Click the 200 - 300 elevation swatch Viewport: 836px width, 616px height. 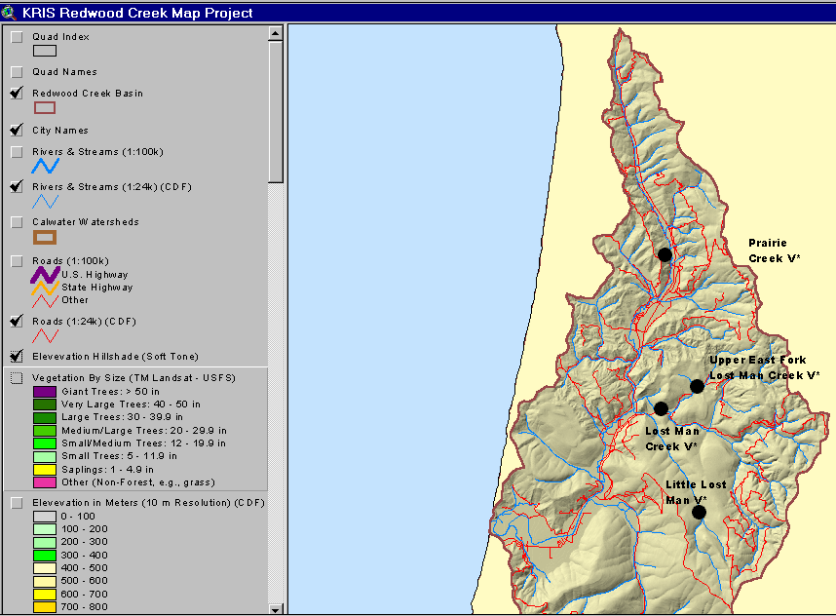coord(45,542)
